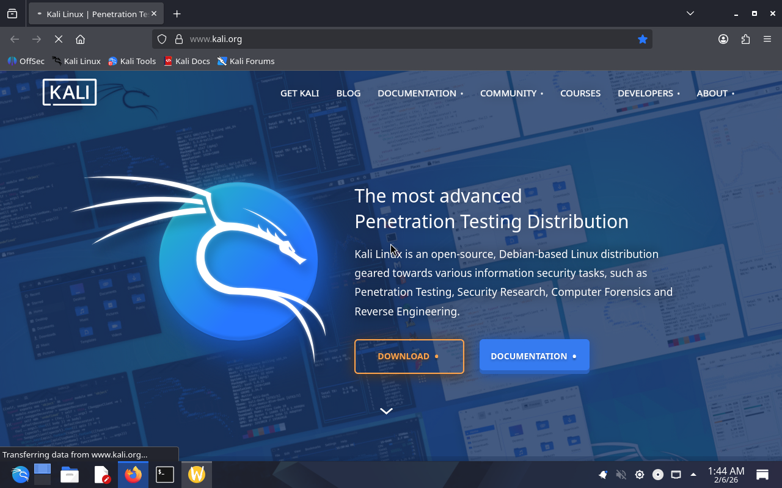Viewport: 782px width, 488px height.
Task: Click the site padlock icon
Action: point(179,39)
